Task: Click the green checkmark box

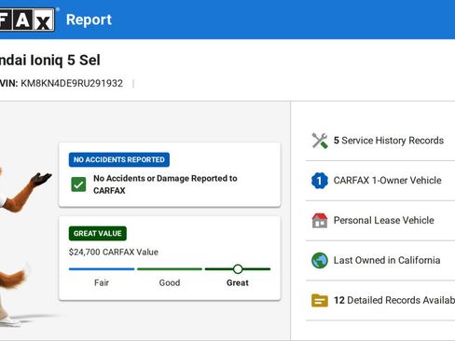Action: point(78,184)
